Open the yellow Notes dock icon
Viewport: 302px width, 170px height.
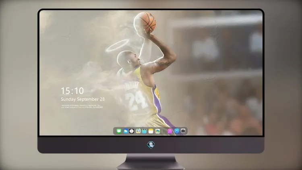coord(151,131)
